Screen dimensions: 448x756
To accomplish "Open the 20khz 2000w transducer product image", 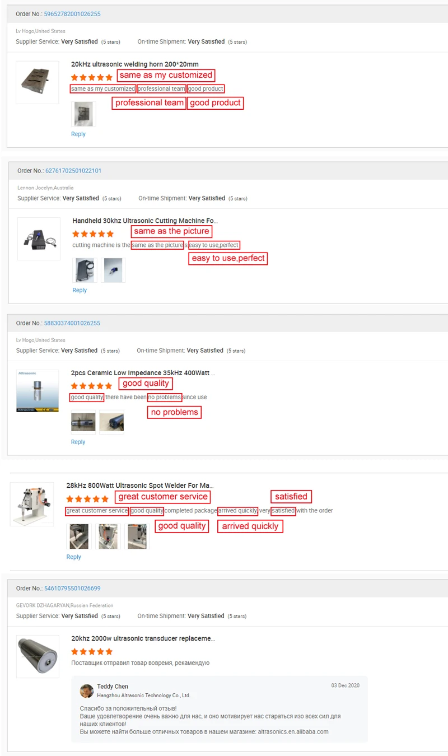I will click(x=38, y=656).
